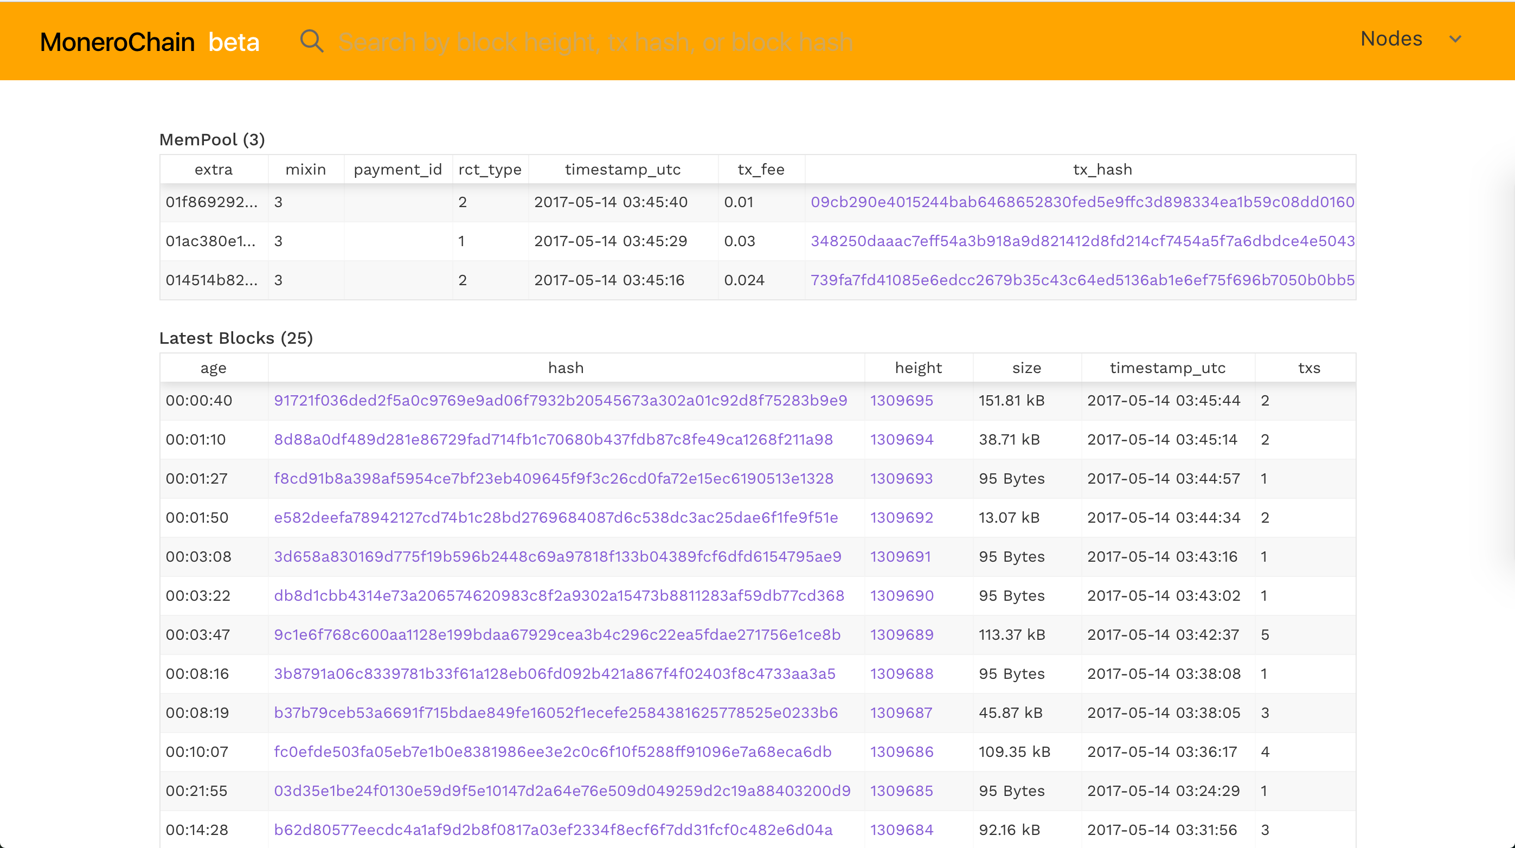
Task: Open block hash starting fc0efde5
Action: point(552,751)
